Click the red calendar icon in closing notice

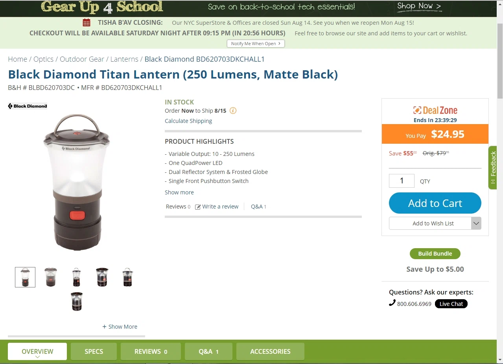coord(87,23)
